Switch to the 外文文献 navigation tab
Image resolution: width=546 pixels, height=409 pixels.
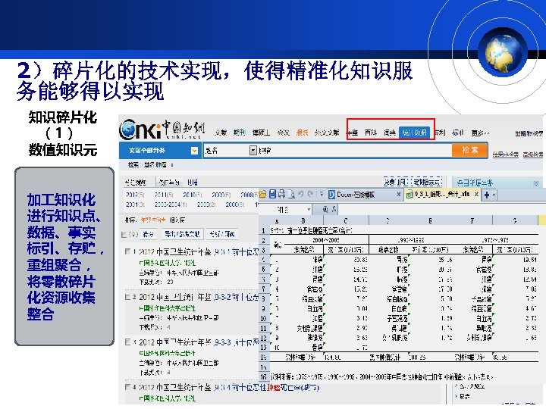coord(327,133)
